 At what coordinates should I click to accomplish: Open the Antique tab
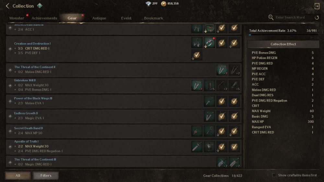click(x=99, y=18)
